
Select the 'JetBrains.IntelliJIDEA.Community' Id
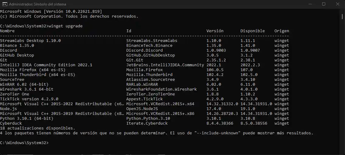[165, 65]
